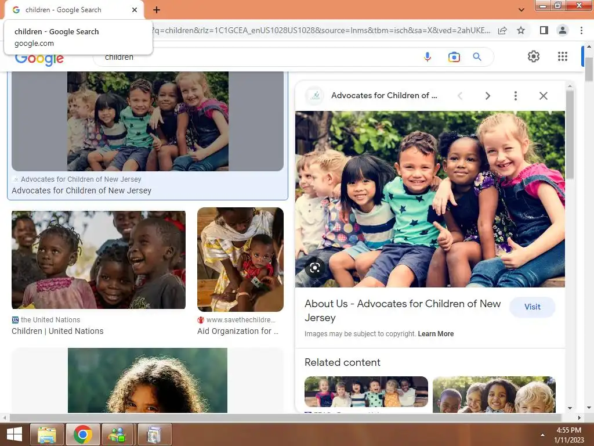Open the fourth taskbar program icon
594x446 pixels.
pos(154,434)
